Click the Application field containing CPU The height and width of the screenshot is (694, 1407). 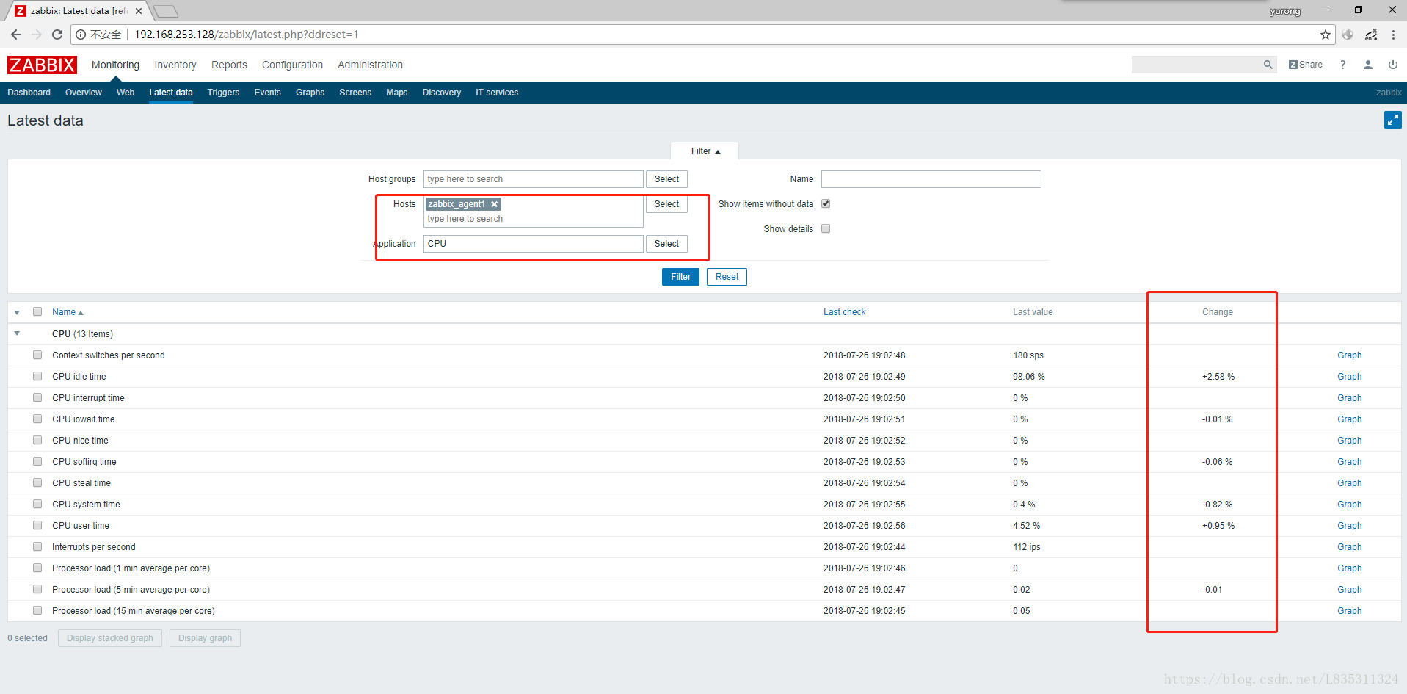coord(534,244)
